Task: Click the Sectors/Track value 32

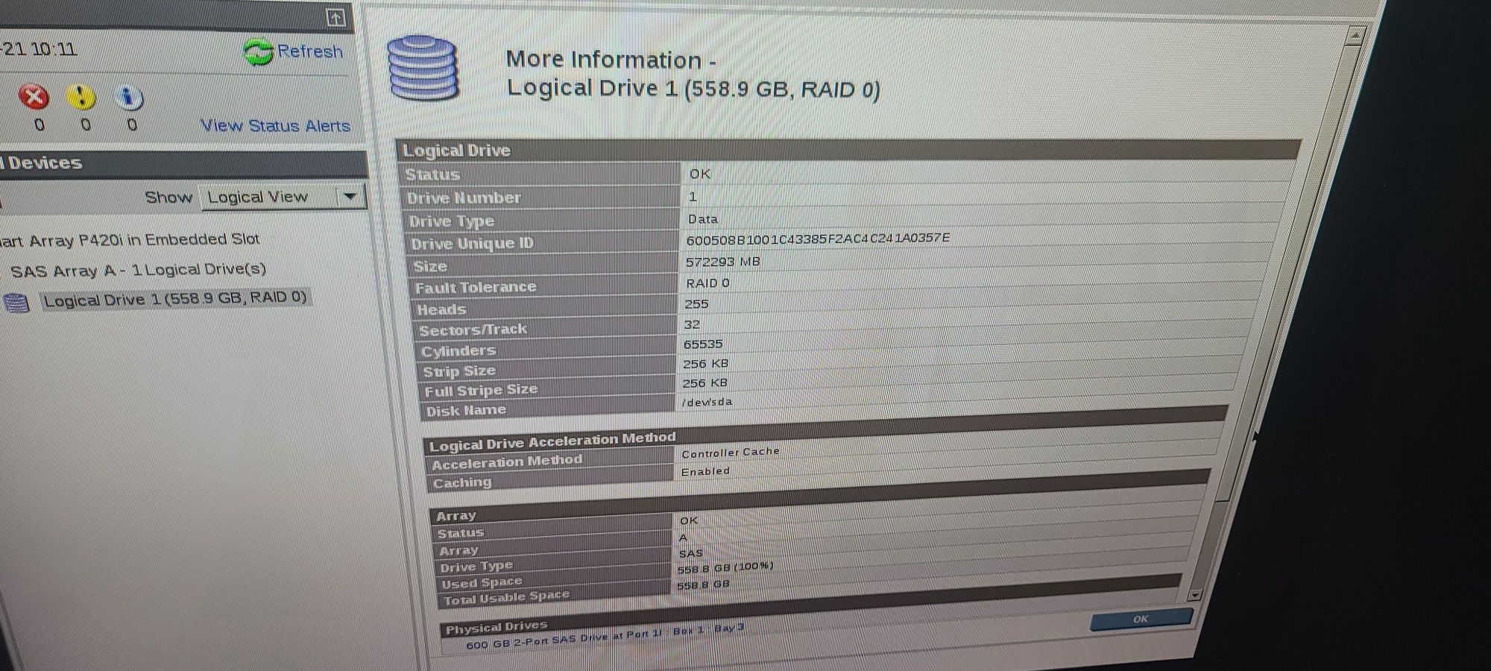Action: coord(692,324)
